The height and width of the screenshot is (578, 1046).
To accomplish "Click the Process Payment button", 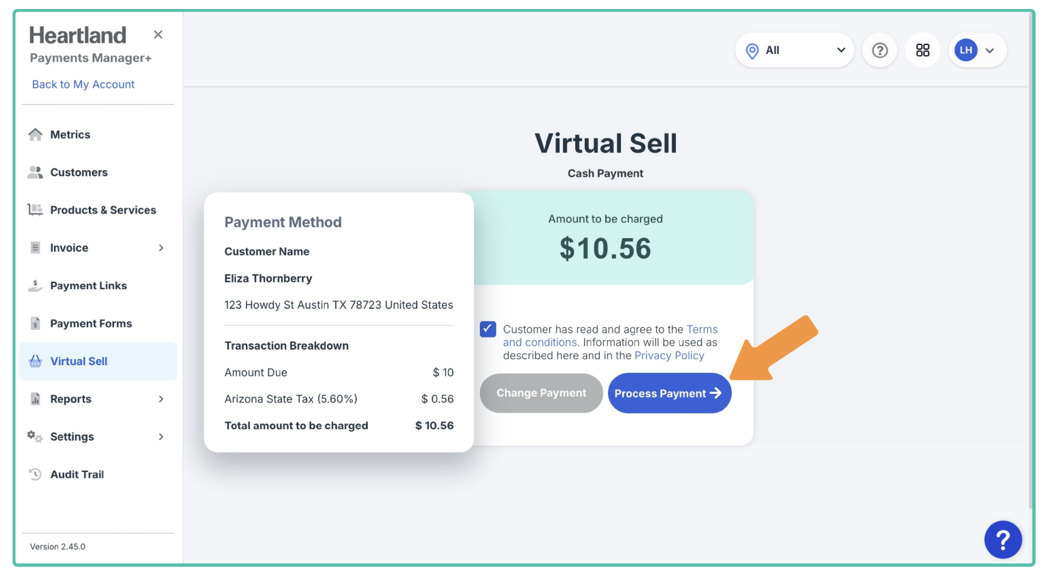I will (x=669, y=393).
